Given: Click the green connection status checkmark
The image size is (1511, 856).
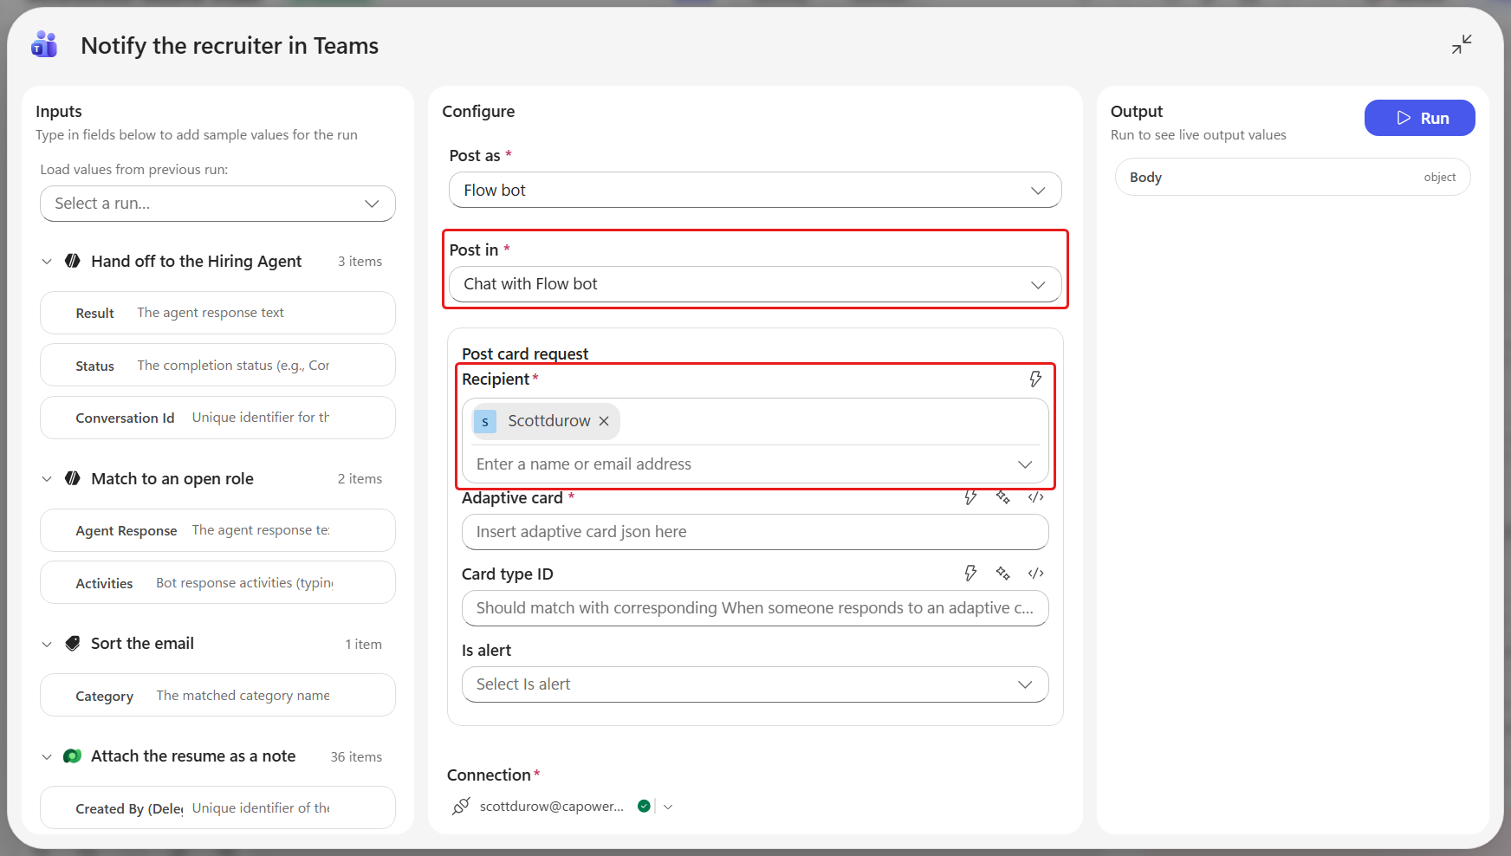Looking at the screenshot, I should (644, 806).
